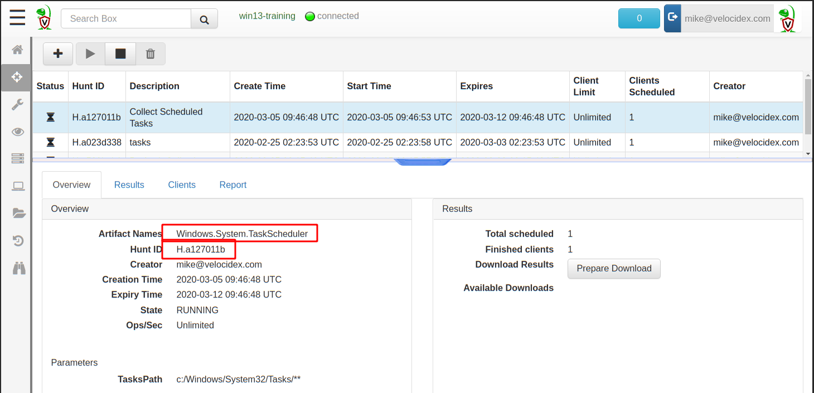Switch to the Results tab
814x393 pixels.
click(x=129, y=185)
